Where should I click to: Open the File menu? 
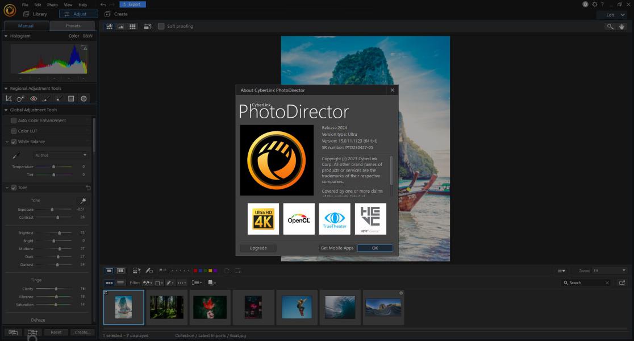pos(25,5)
